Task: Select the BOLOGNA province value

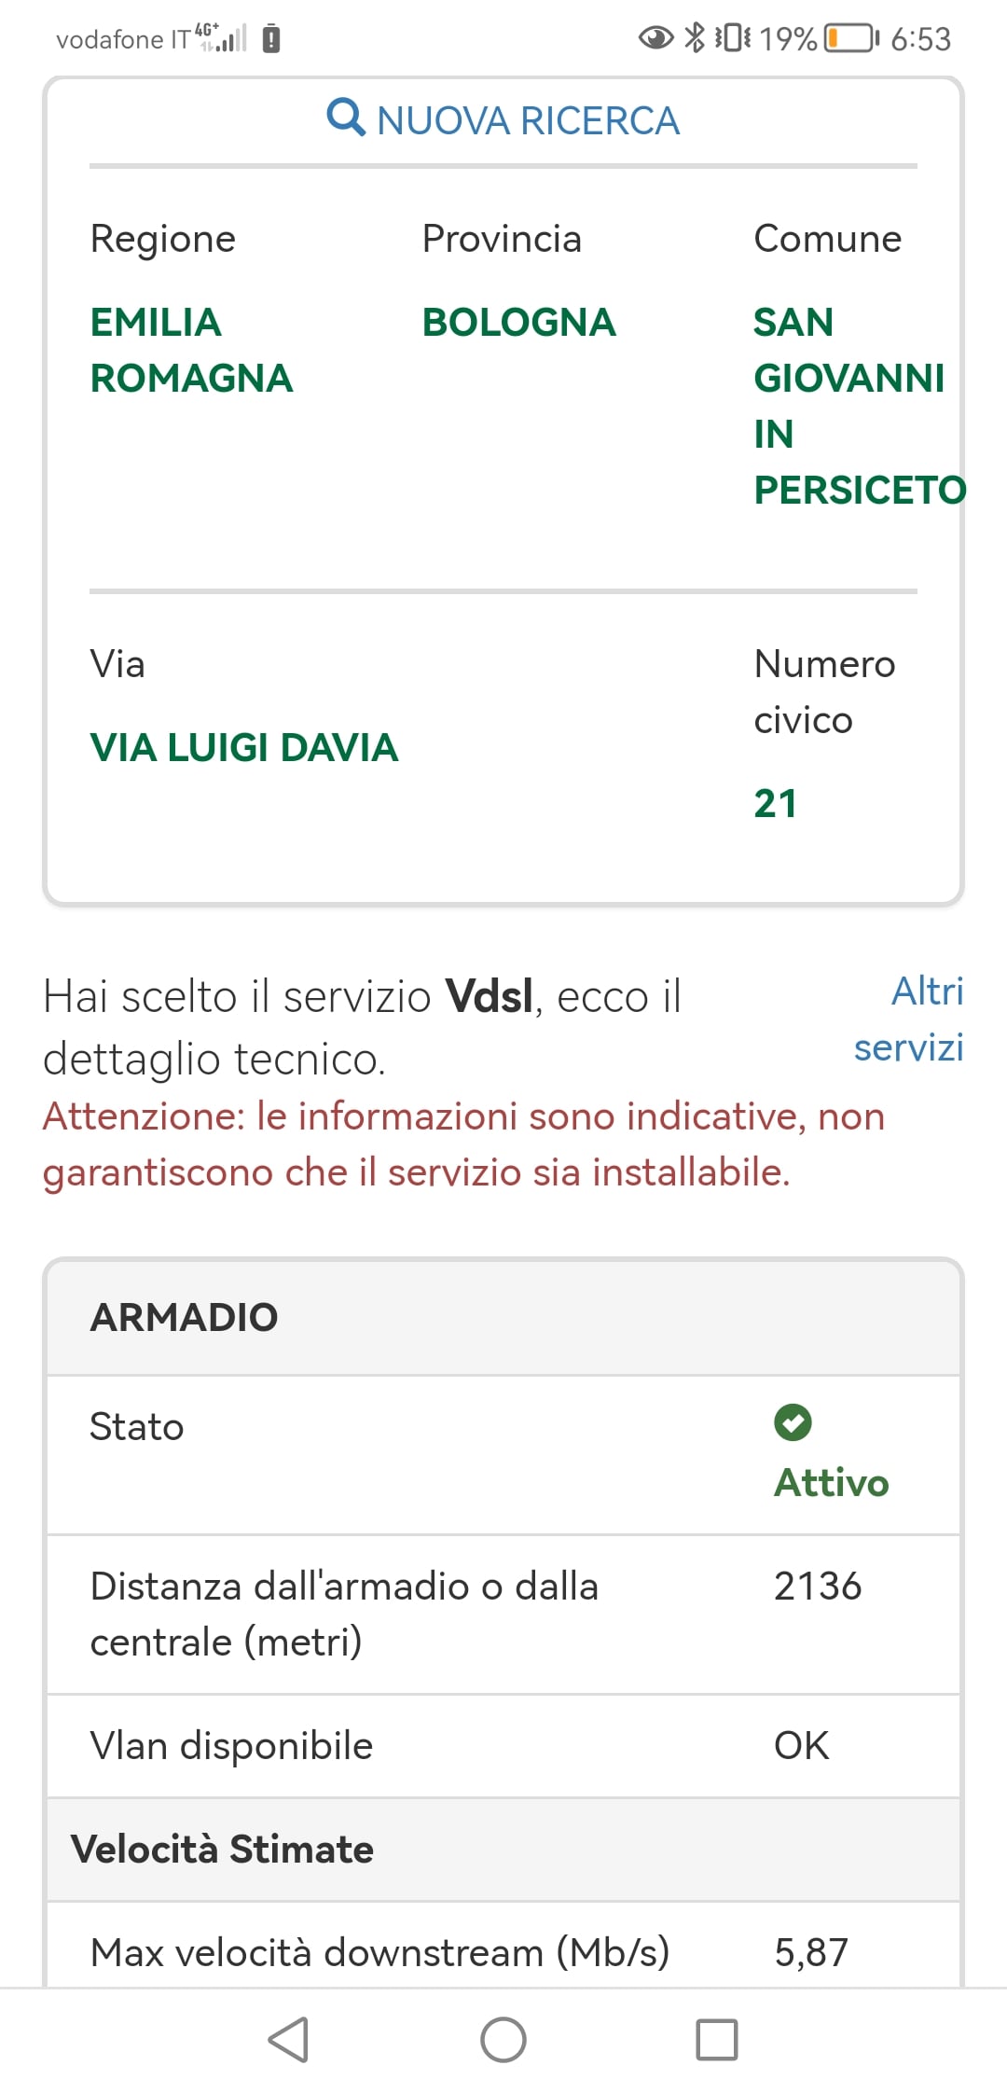Action: (x=518, y=323)
